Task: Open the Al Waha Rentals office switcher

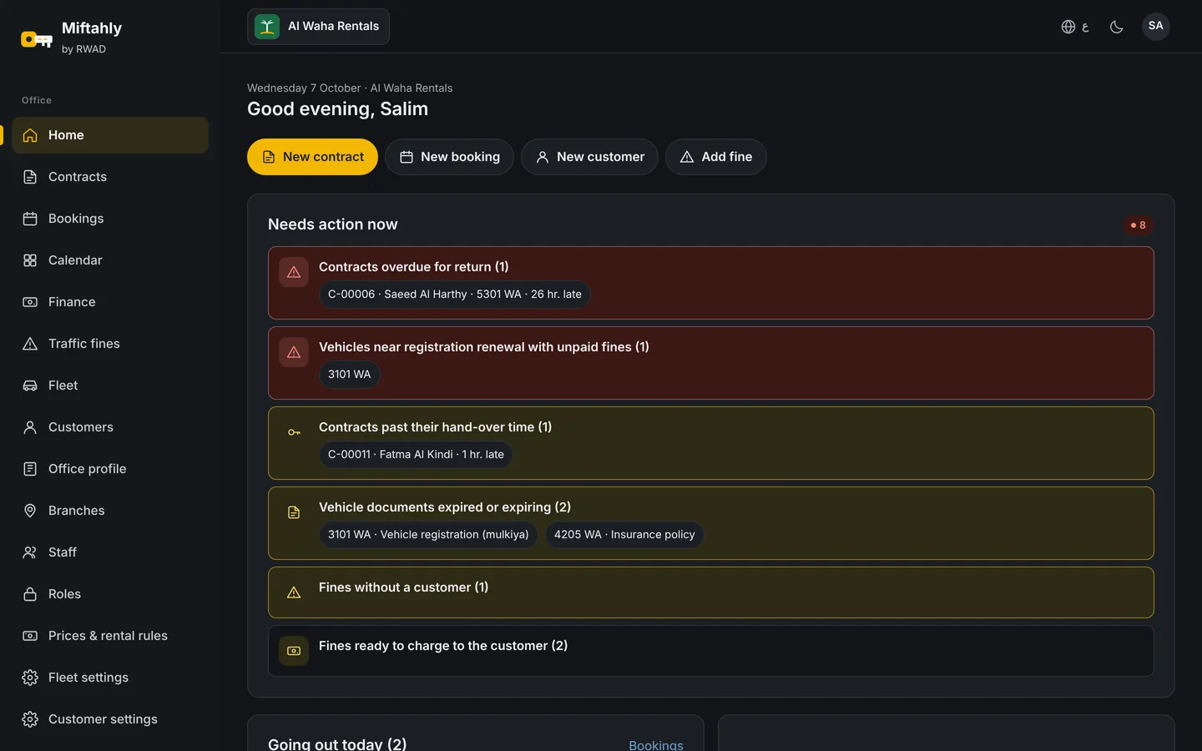Action: coord(318,27)
